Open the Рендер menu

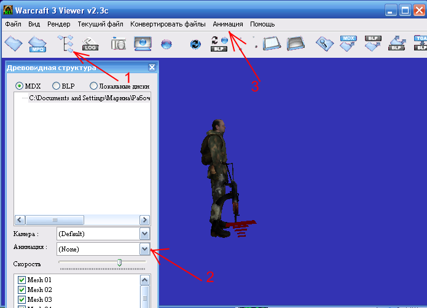tap(59, 24)
